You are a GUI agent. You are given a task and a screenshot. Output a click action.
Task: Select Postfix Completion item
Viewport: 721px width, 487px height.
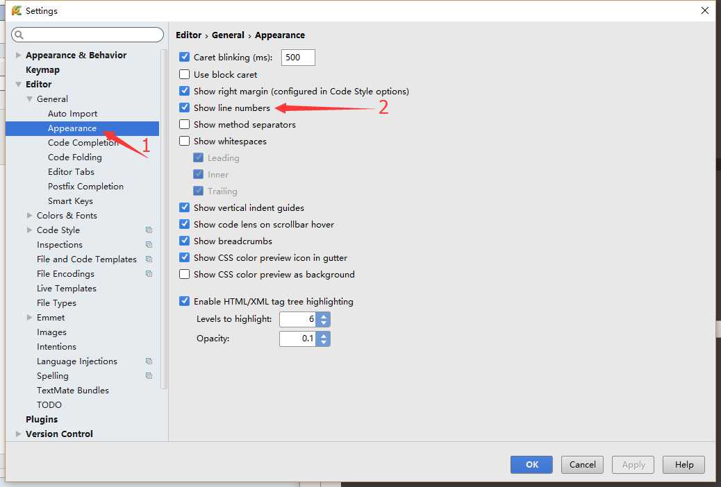click(x=86, y=187)
